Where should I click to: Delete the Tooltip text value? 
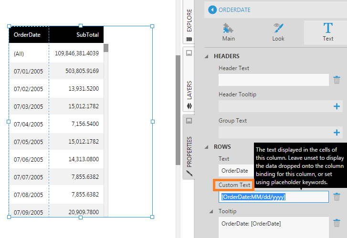336,223
